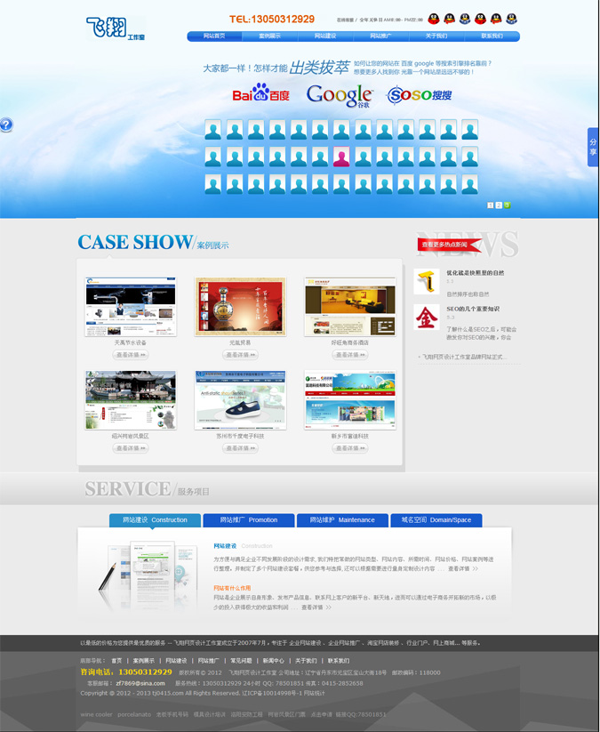The image size is (600, 732).
Task: Switch to the 网站推广 Promotion tab
Action: (x=249, y=520)
